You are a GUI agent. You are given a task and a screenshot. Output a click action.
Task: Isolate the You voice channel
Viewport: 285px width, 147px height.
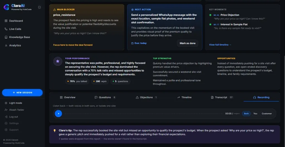coord(255,113)
